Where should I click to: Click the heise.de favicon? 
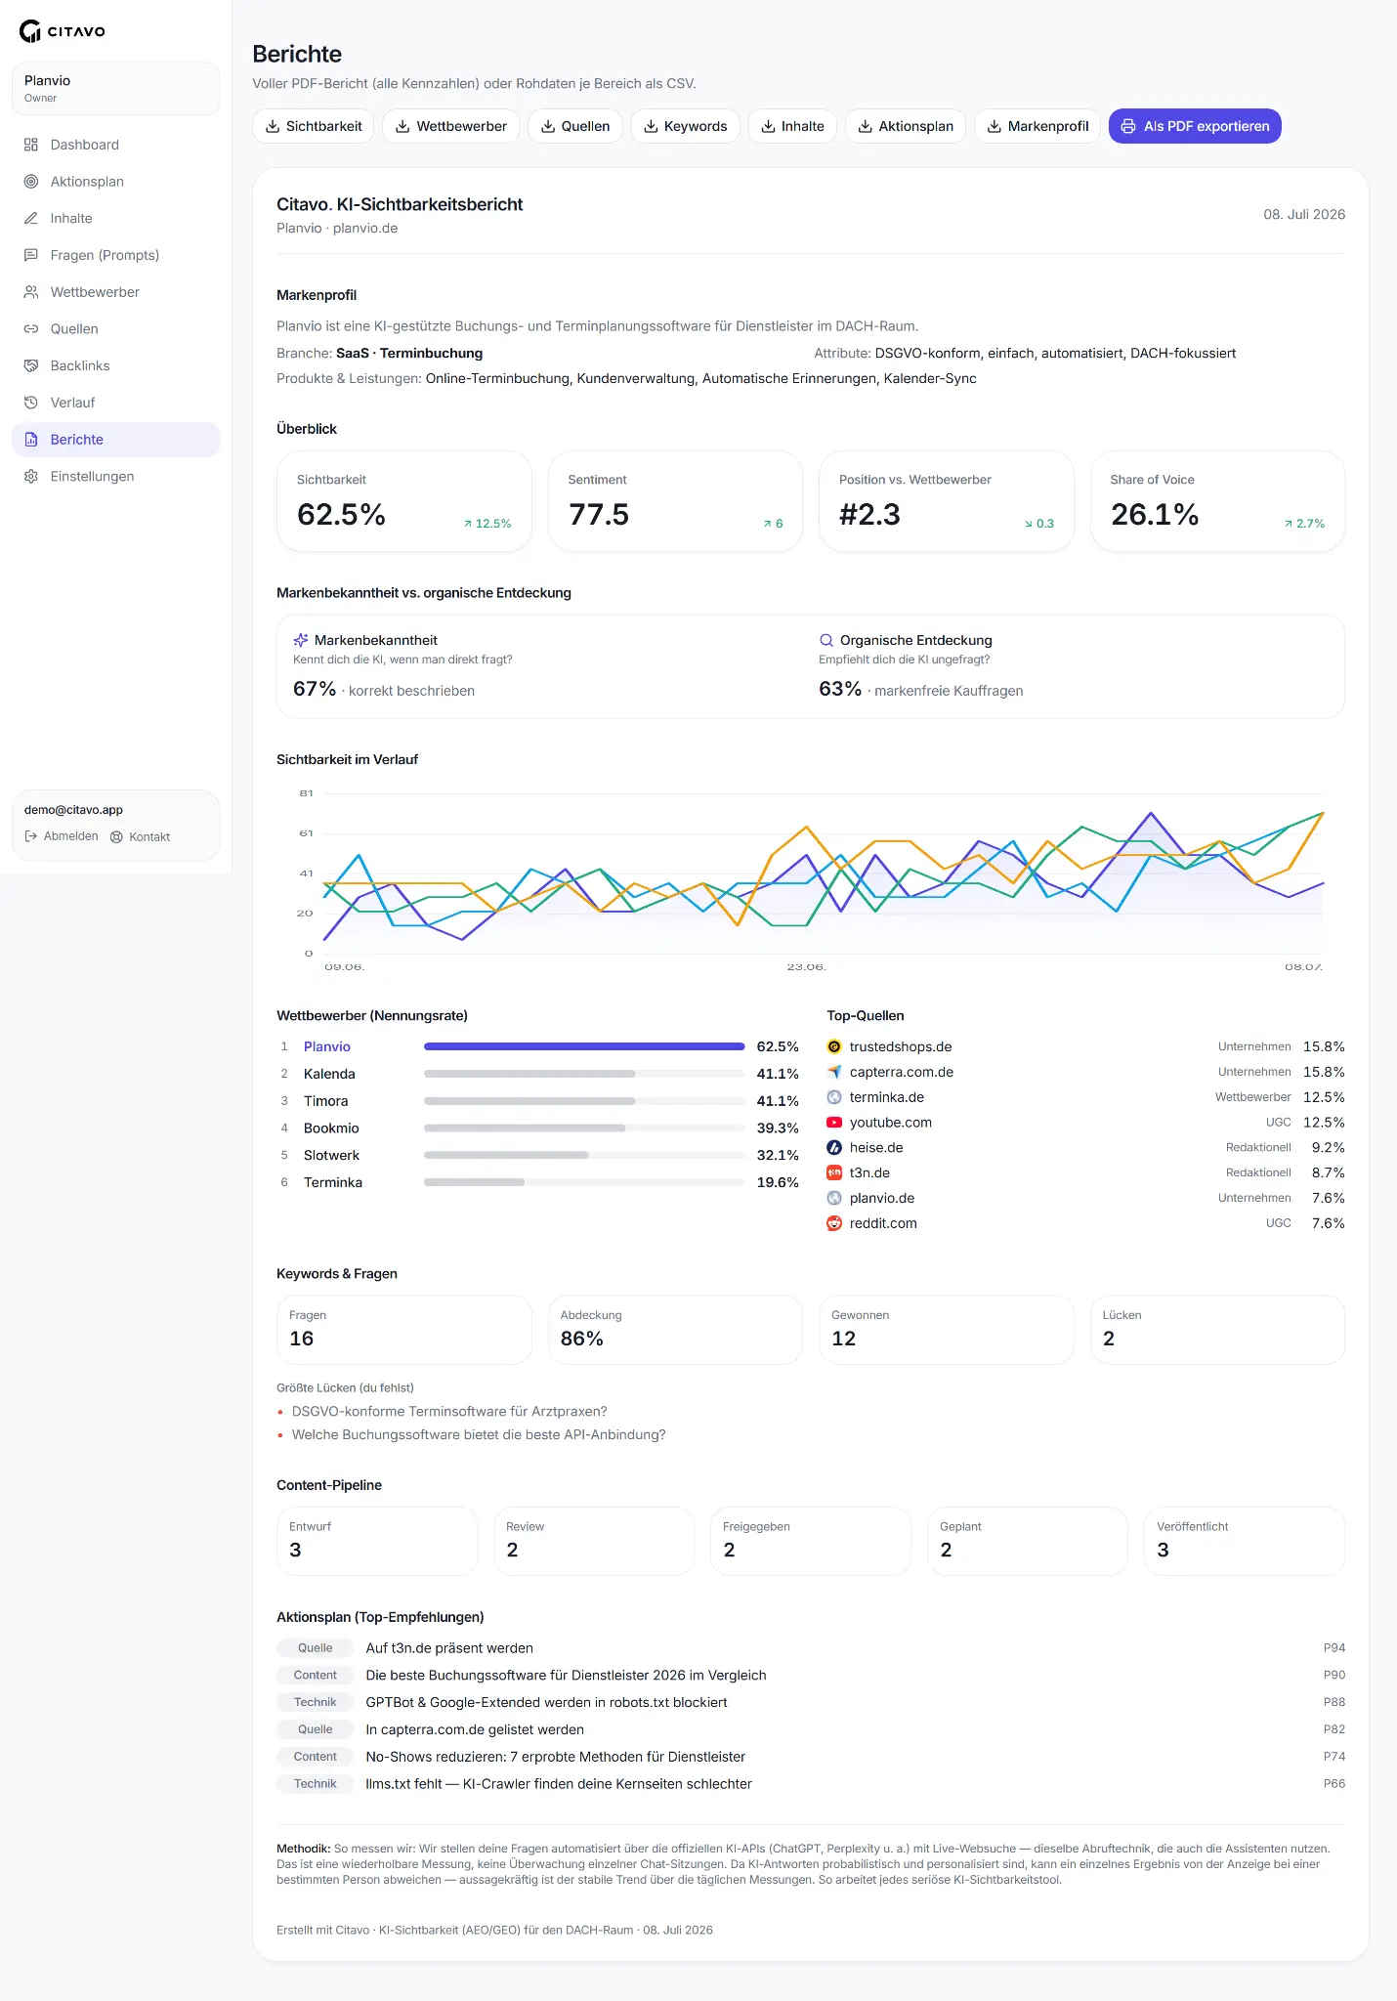pos(834,1148)
